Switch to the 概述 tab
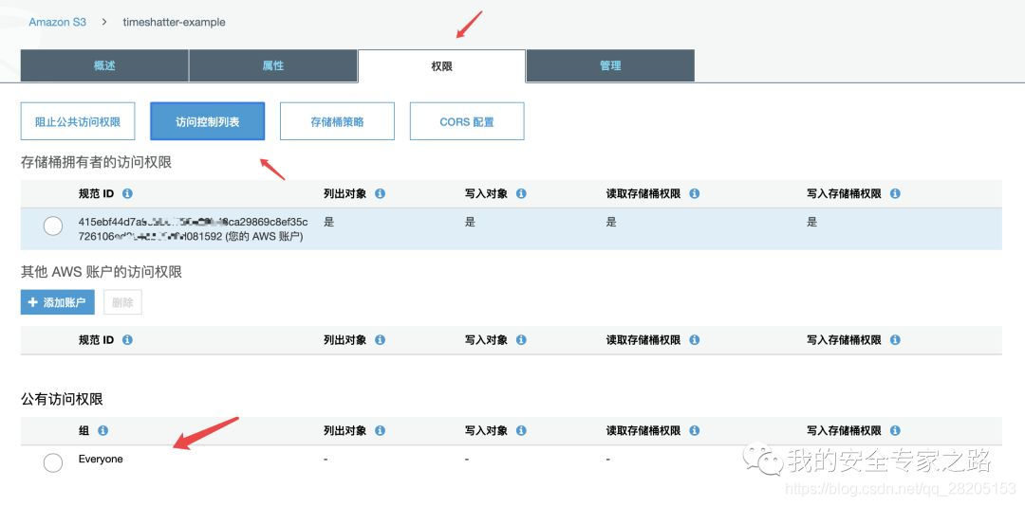The width and height of the screenshot is (1025, 506). (x=104, y=66)
